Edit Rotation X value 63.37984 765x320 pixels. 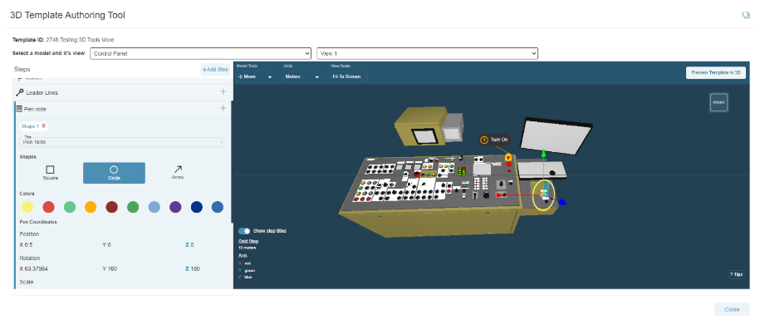(36, 268)
